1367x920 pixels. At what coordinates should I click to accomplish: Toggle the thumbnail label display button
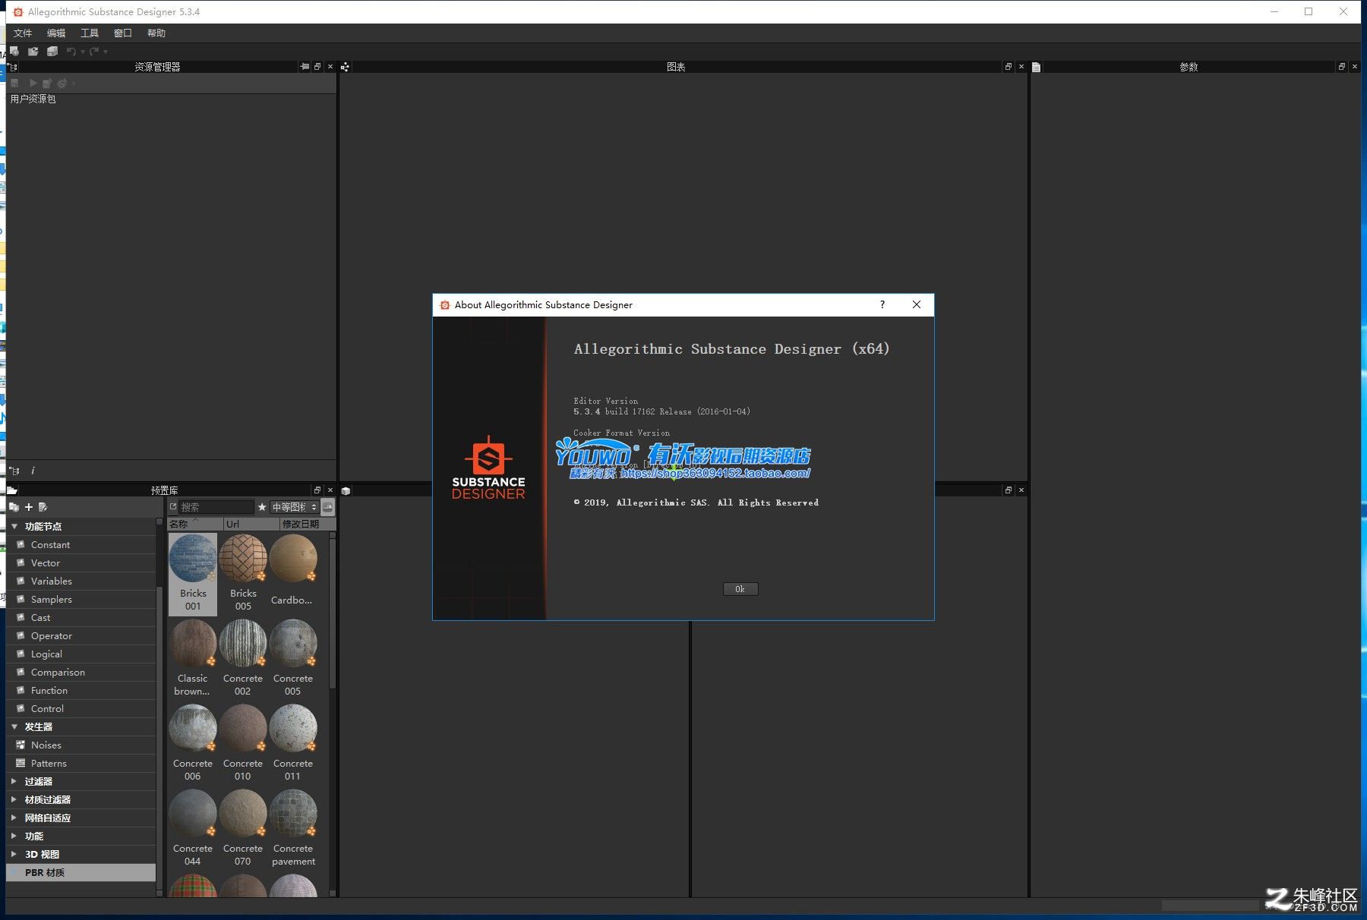click(328, 507)
